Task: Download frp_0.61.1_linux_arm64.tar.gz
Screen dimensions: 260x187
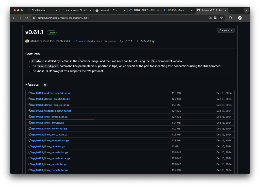Action: 49,129
